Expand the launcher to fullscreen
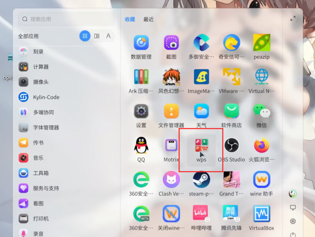Viewport: 315px width, 237px height. (x=293, y=18)
